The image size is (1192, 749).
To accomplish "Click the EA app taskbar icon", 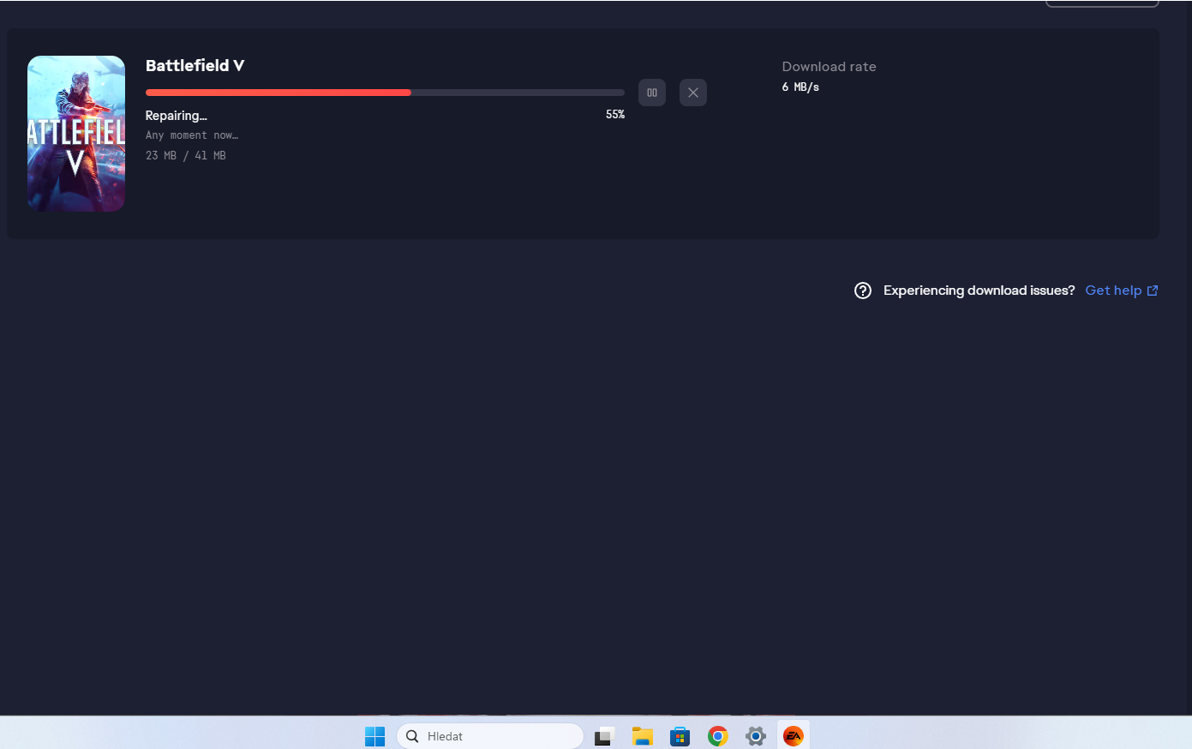I will click(794, 736).
